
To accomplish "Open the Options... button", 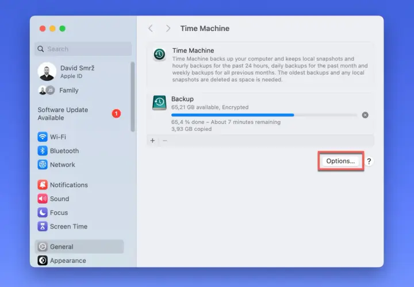I will coord(340,161).
